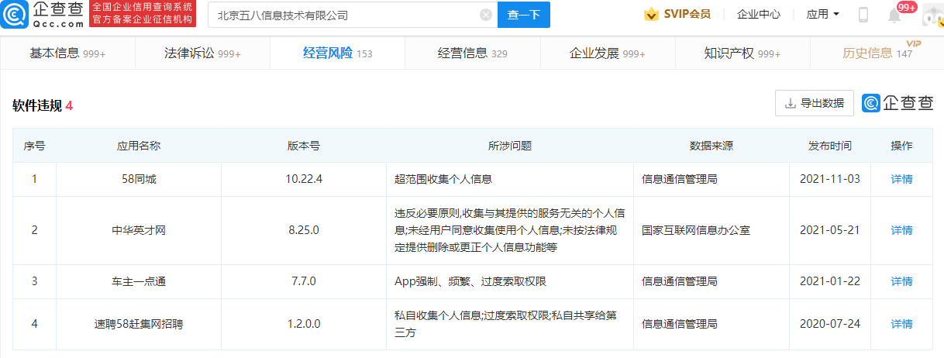
Task: Click version number 8.25.0
Action: [303, 230]
